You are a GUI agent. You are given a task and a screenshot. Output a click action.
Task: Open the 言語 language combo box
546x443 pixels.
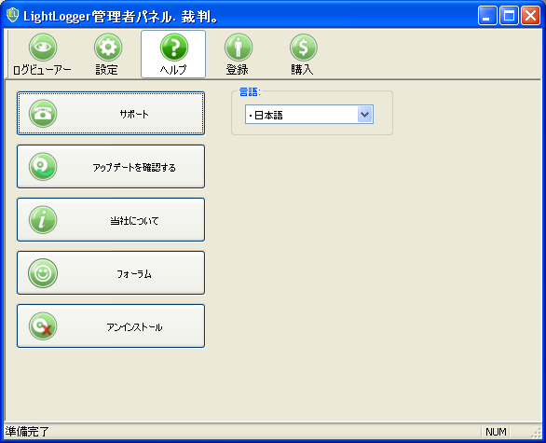pos(309,115)
